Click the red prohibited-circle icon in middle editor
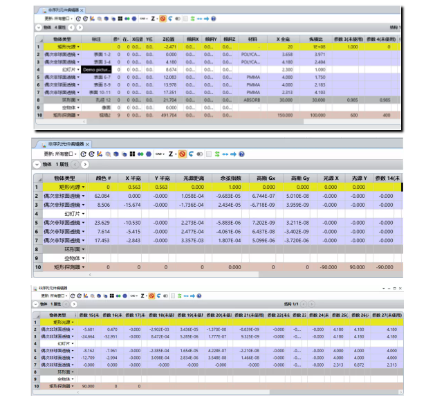This screenshot has width=444, height=402. coord(183,154)
